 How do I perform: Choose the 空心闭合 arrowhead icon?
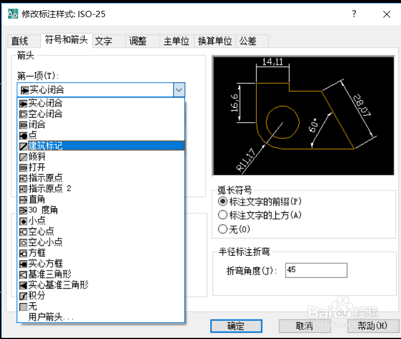(23, 114)
